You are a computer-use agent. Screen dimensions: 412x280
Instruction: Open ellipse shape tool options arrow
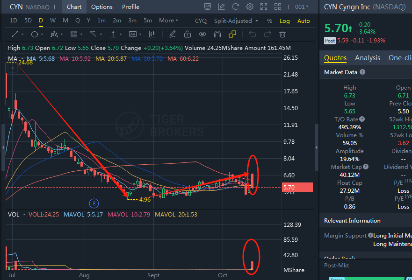pyautogui.click(x=42, y=35)
